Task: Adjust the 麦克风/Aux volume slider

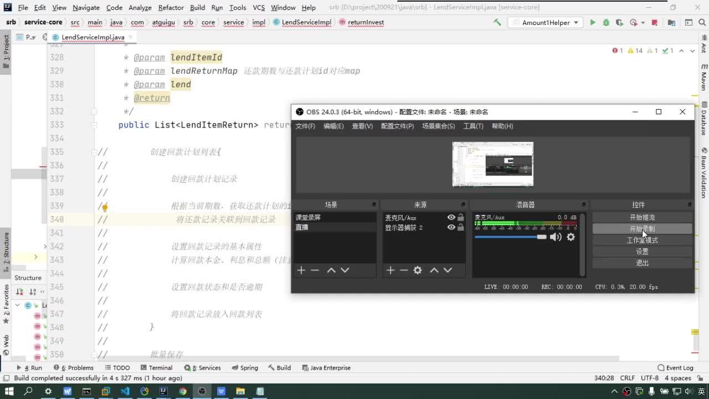Action: click(x=510, y=237)
